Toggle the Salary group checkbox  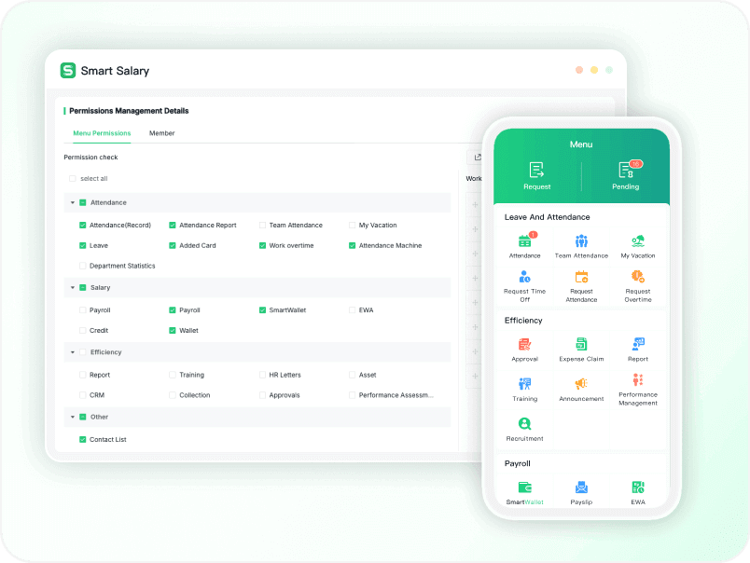point(82,288)
